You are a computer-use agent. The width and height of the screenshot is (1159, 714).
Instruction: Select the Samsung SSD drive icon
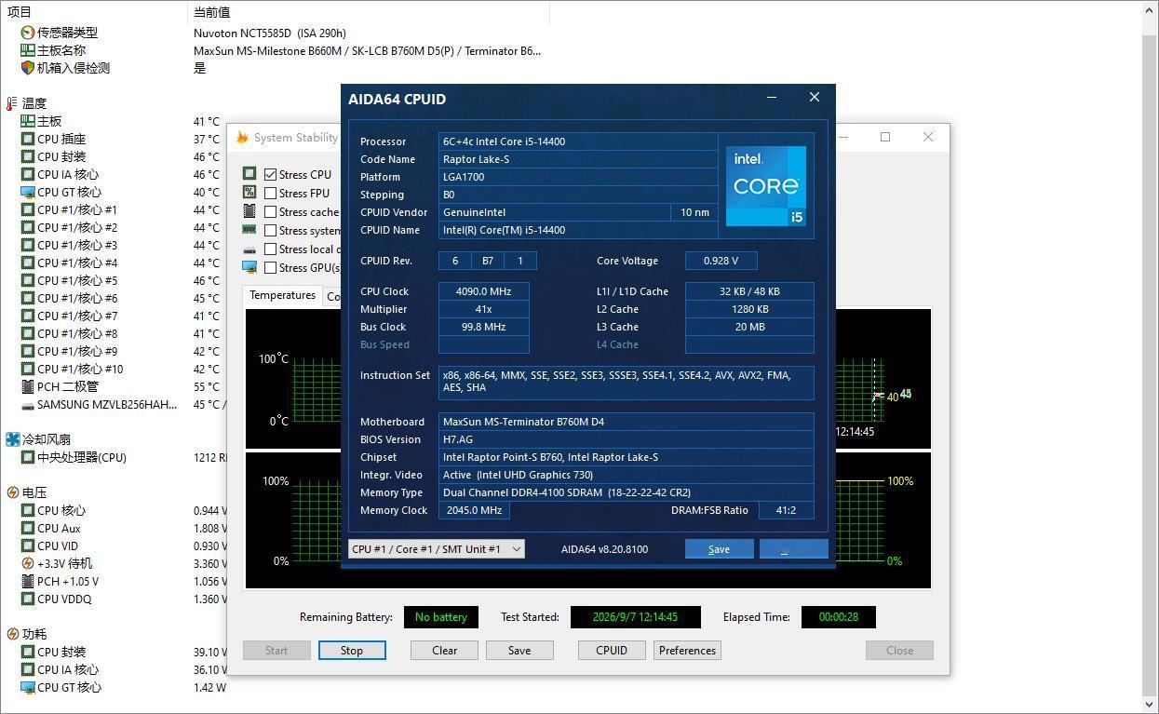point(27,405)
